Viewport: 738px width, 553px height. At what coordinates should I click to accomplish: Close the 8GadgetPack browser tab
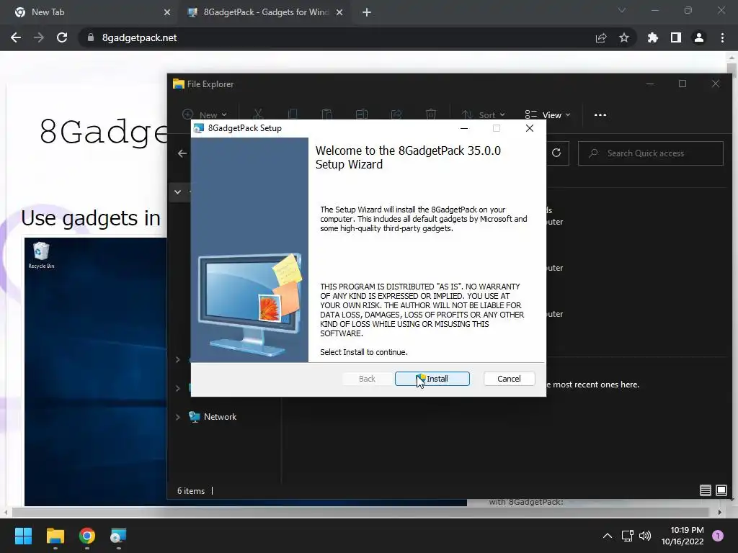[339, 12]
